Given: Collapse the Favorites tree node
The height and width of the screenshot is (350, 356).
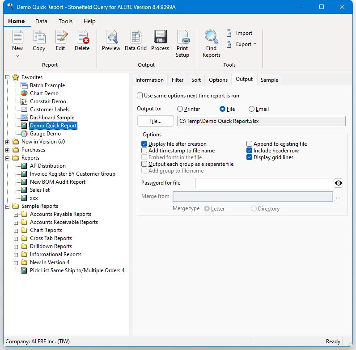Looking at the screenshot, I should 8,77.
